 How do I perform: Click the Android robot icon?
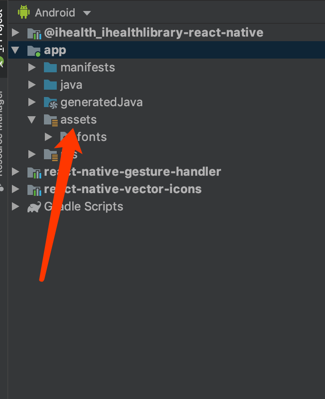pyautogui.click(x=23, y=12)
